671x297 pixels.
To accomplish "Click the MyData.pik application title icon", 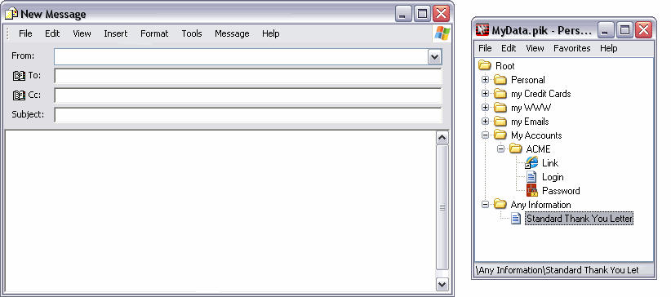I will [482, 30].
